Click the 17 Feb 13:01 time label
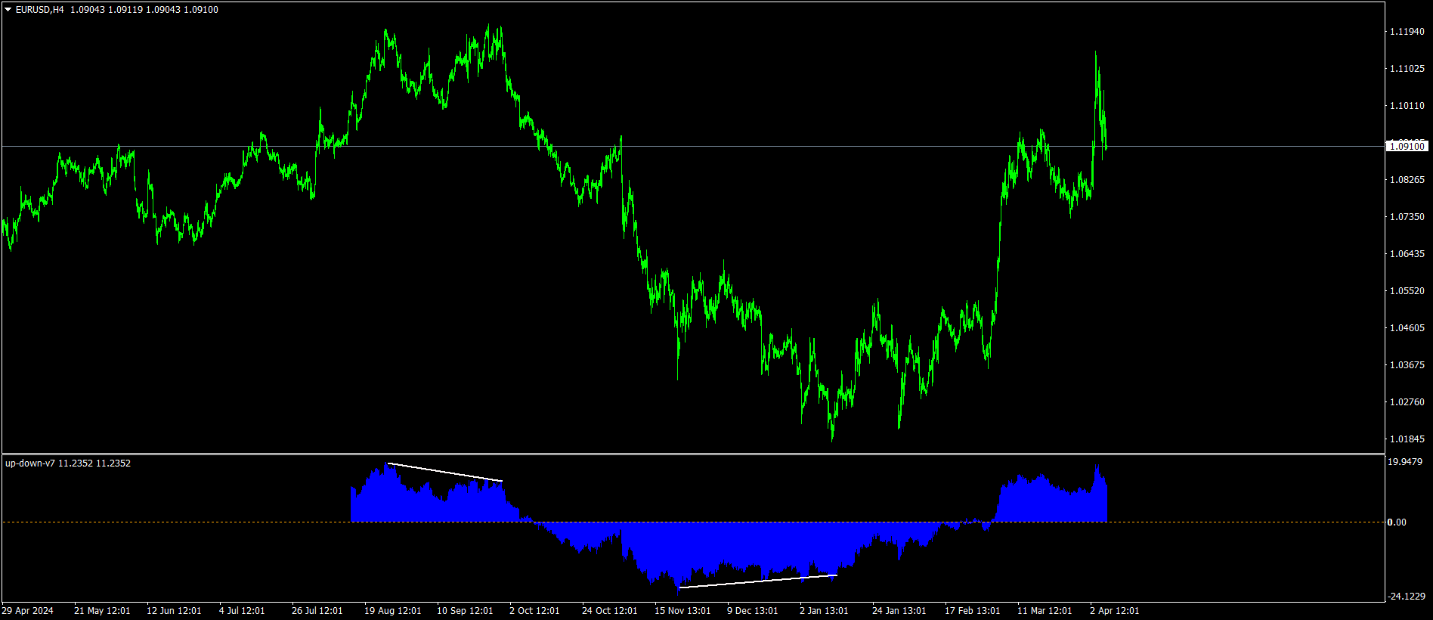This screenshot has height=620, width=1433. (x=972, y=610)
